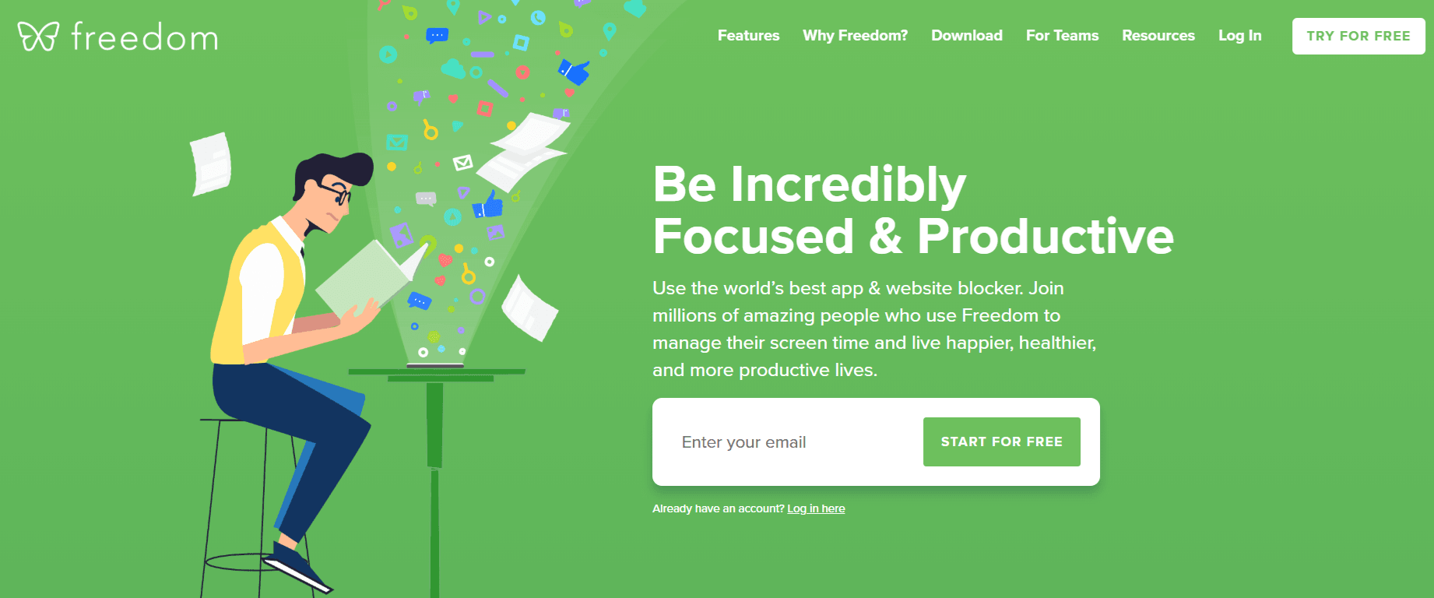Click the Be Incredibly Focused & Productive headline

(x=912, y=210)
